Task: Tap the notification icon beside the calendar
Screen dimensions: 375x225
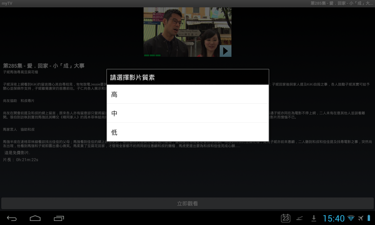Action: [x=300, y=218]
